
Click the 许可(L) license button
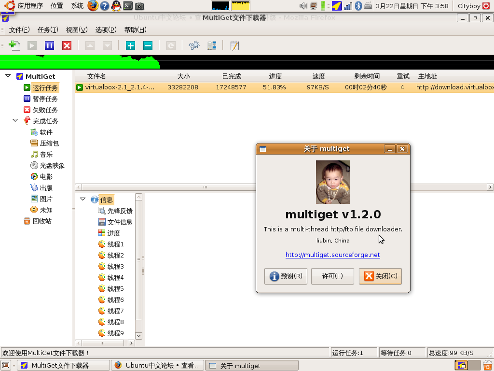click(x=332, y=276)
